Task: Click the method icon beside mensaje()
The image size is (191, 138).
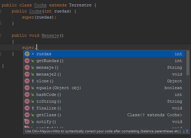Action: [27, 67]
